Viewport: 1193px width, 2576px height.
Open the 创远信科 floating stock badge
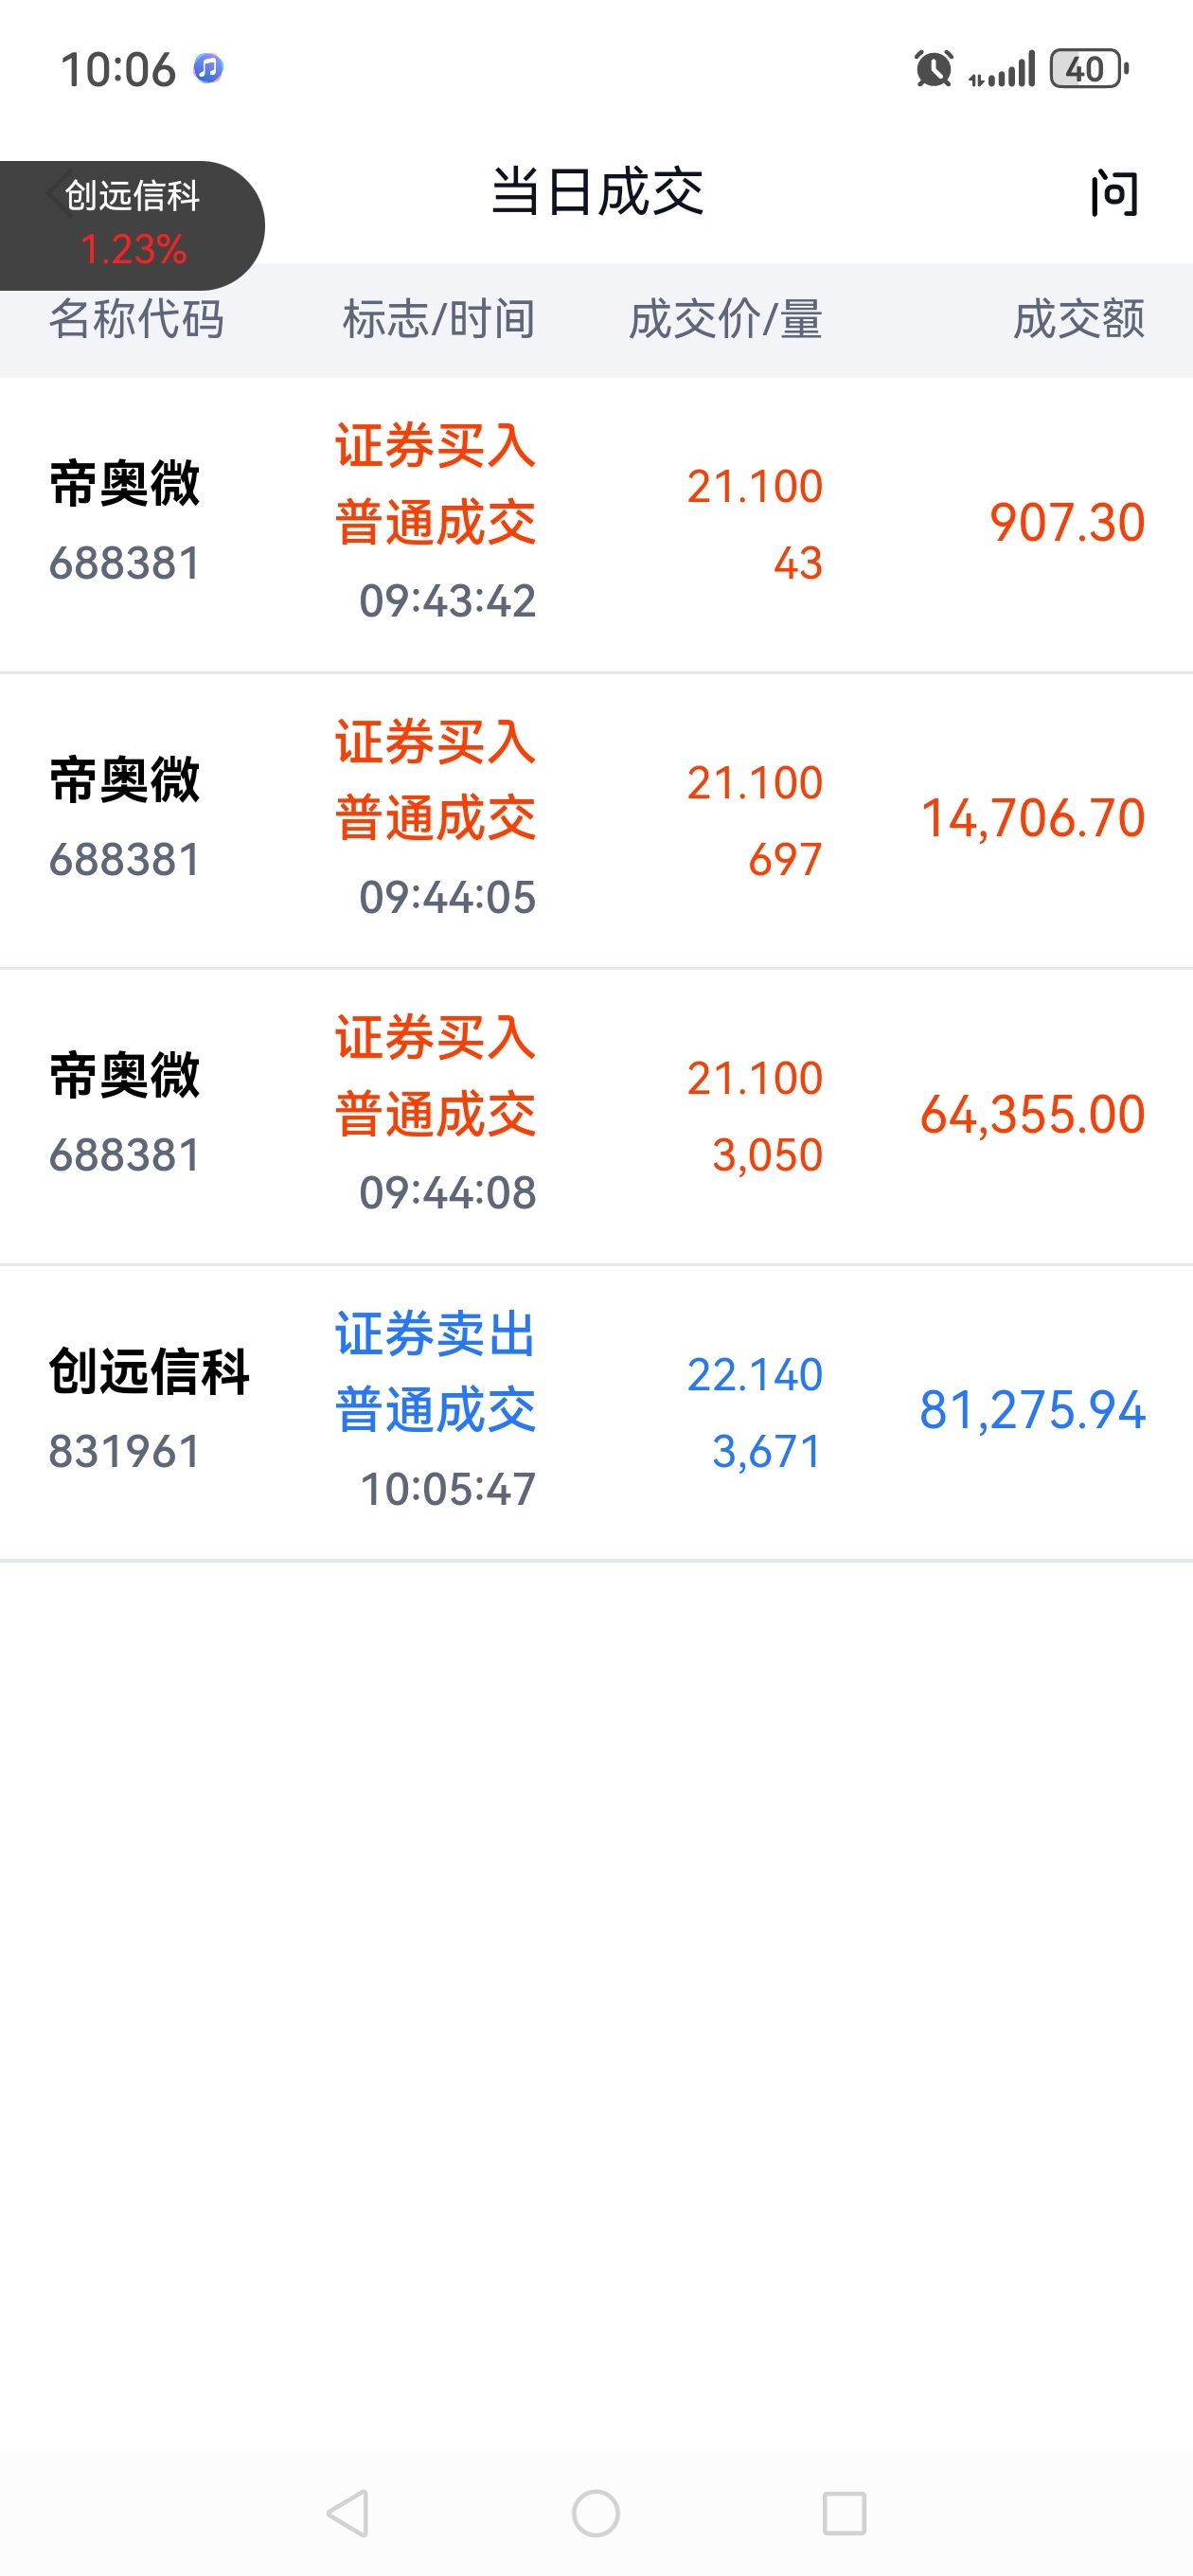[x=130, y=225]
